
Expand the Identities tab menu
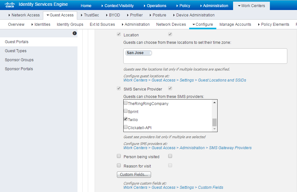[41, 24]
